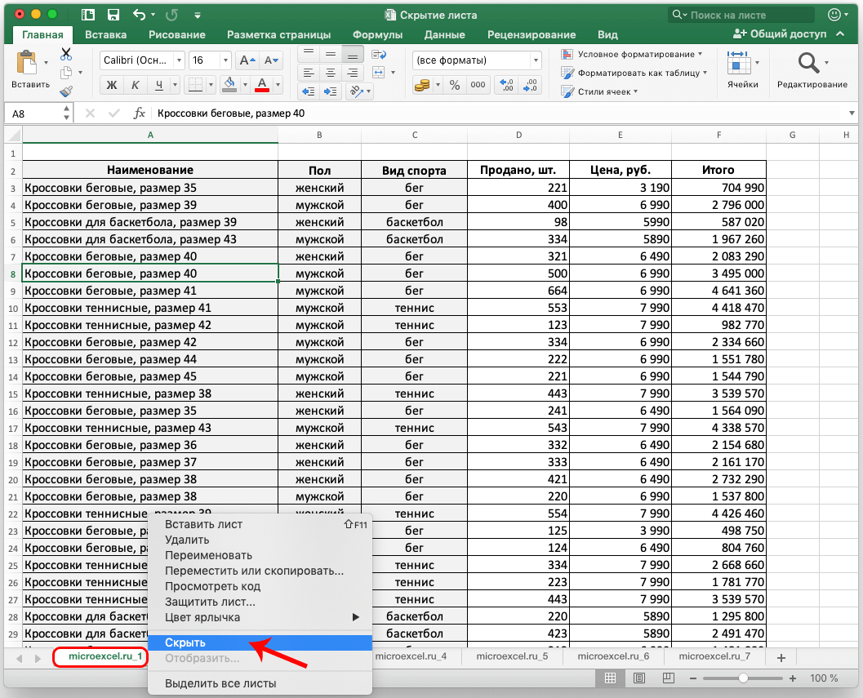Click the Format Painter brush icon

[x=66, y=91]
